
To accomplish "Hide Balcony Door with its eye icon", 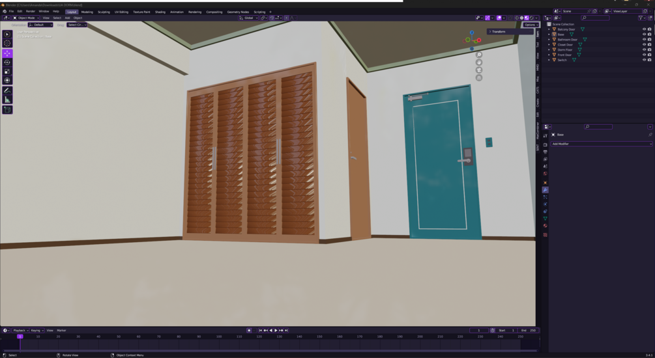I will pos(644,29).
